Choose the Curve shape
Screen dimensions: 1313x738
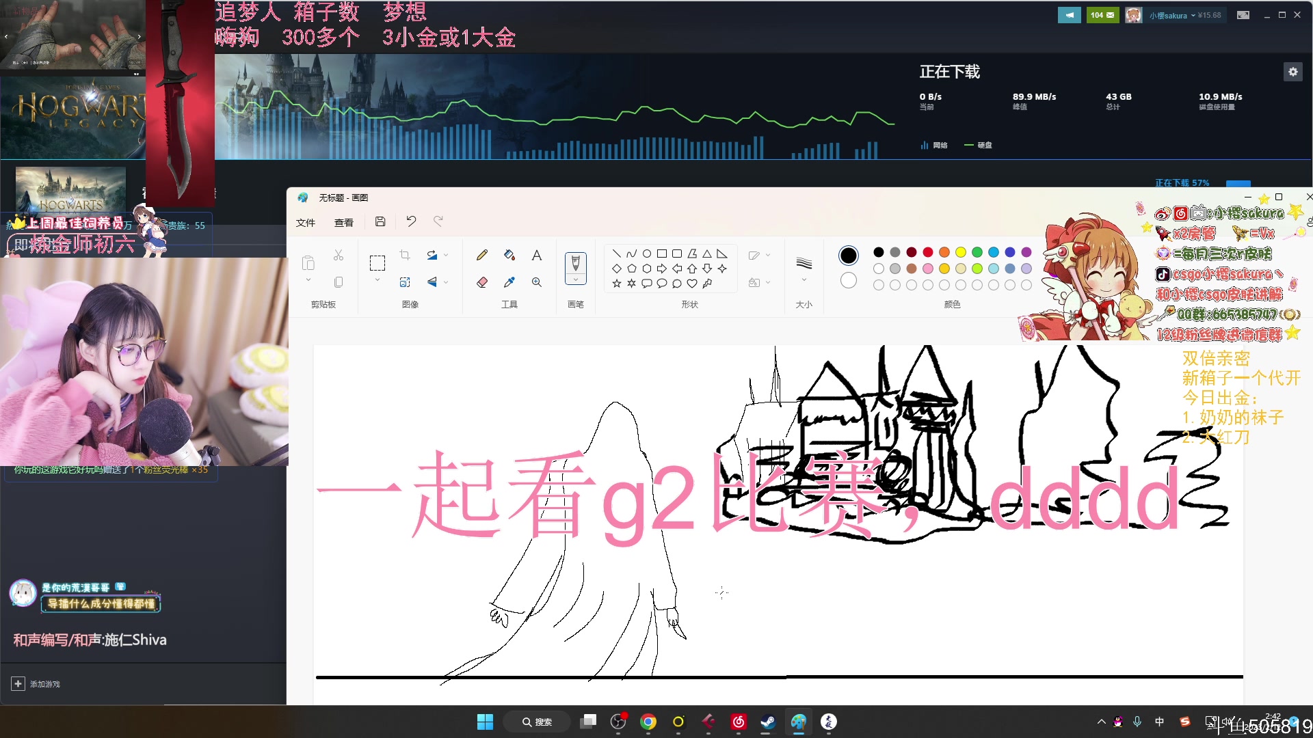pos(632,254)
